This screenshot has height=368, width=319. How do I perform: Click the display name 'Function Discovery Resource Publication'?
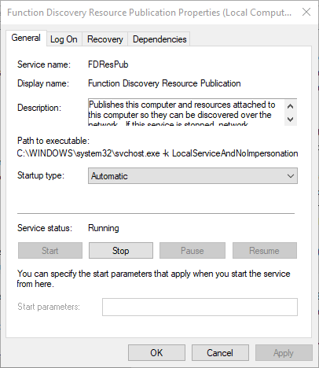[x=164, y=83]
